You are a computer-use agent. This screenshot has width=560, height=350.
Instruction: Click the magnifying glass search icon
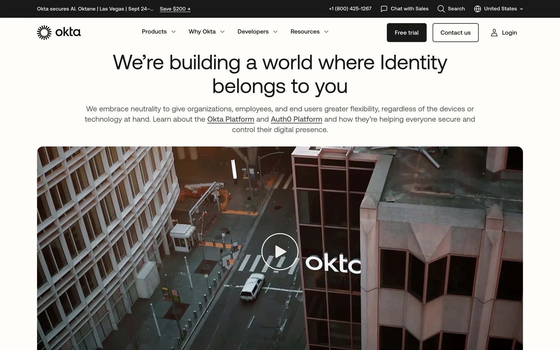(441, 9)
